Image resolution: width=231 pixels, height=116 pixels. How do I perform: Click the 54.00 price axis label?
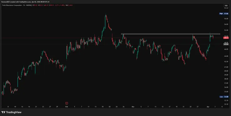[226, 24]
